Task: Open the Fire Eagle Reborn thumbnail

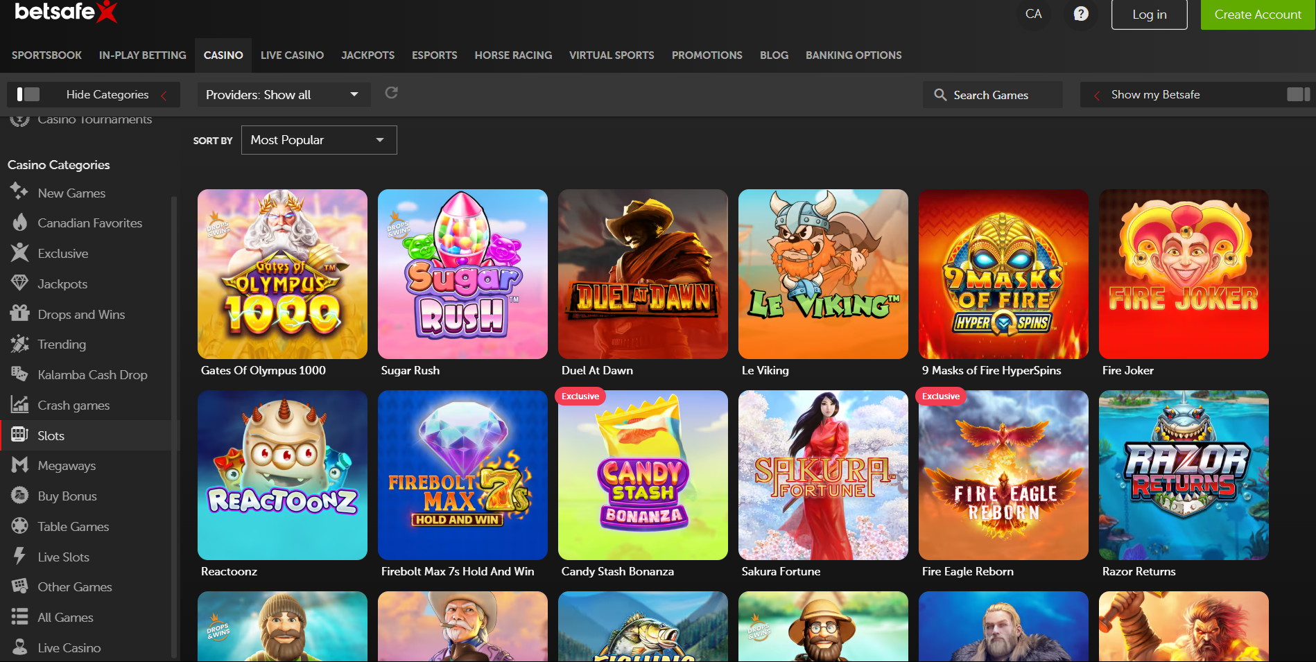Action: point(1003,475)
